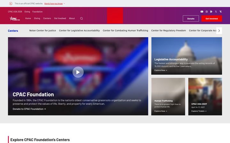Select Center for Legislative Accountability tab

click(79, 31)
